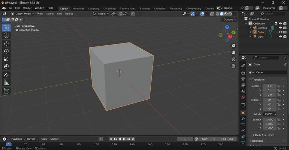289x150 pixels.
Task: Select the Scale tool
Action: point(6,59)
